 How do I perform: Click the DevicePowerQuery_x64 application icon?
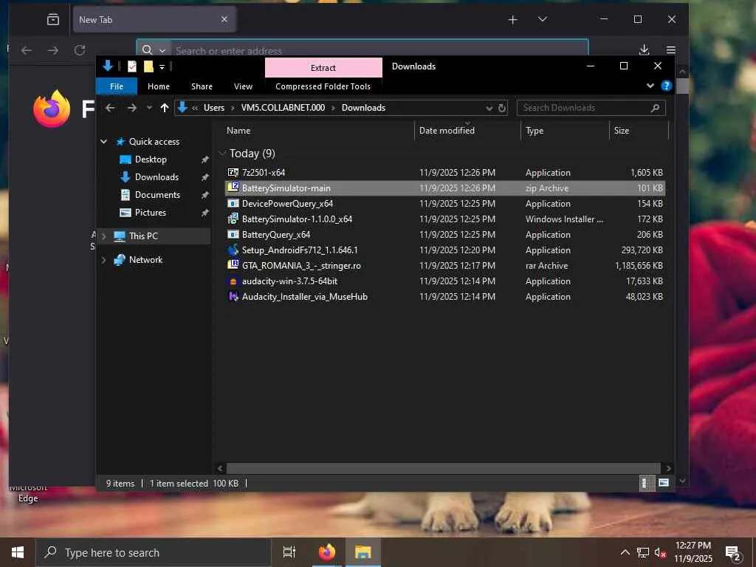tap(233, 204)
